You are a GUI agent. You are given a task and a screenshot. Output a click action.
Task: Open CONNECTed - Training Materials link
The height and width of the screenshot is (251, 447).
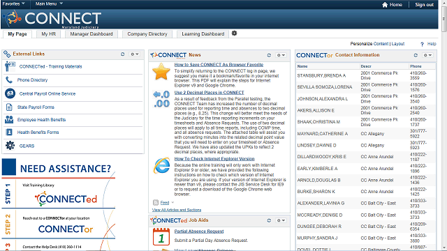[x=50, y=67]
